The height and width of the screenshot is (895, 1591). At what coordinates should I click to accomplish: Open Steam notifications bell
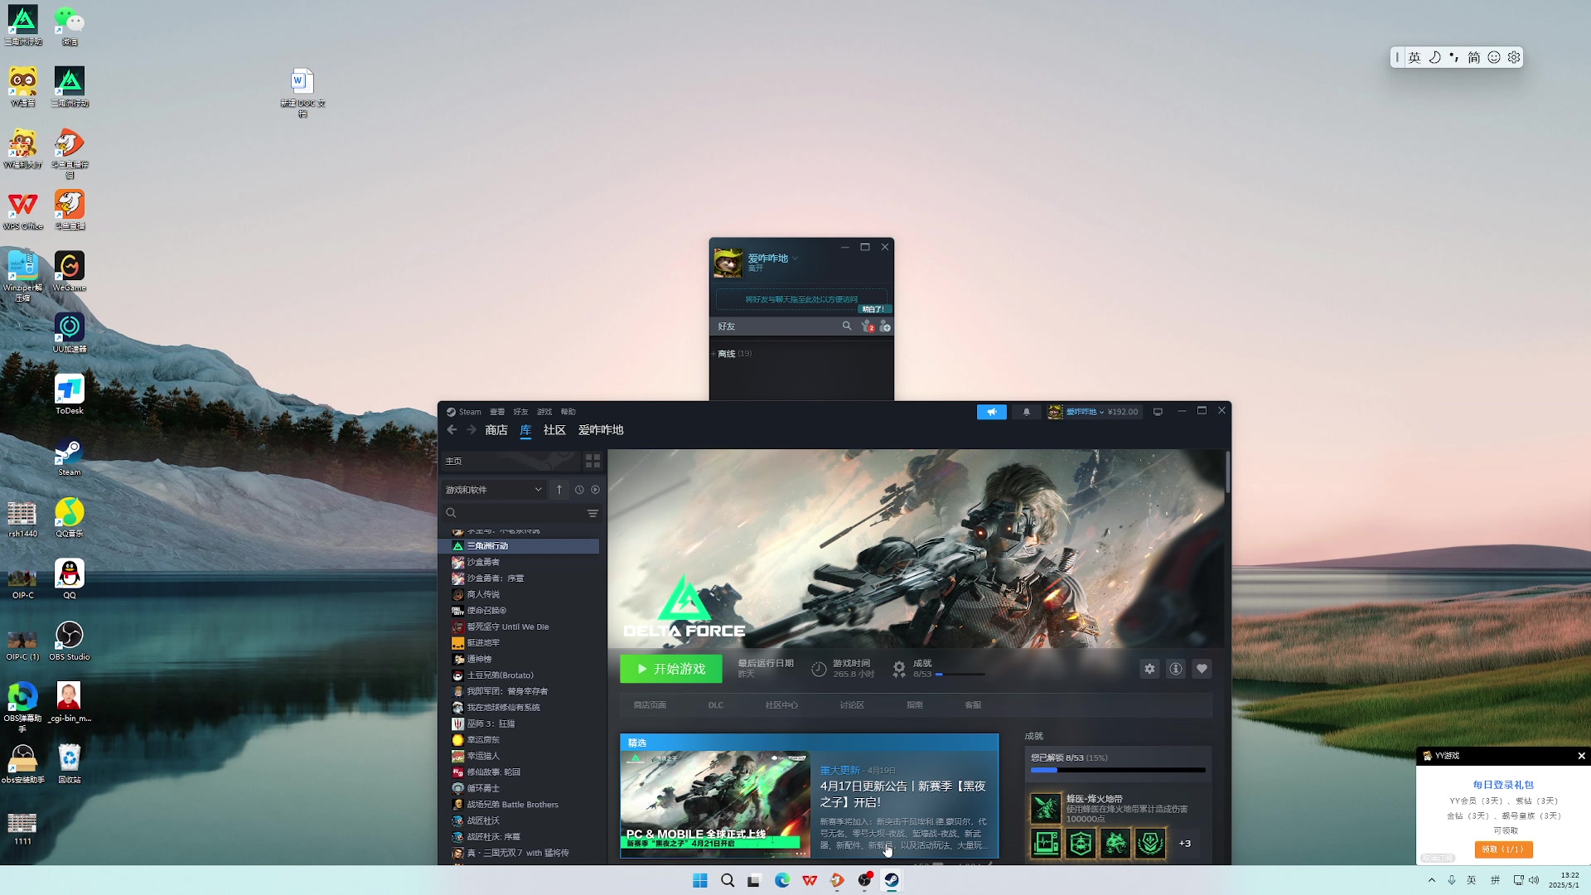(1027, 412)
